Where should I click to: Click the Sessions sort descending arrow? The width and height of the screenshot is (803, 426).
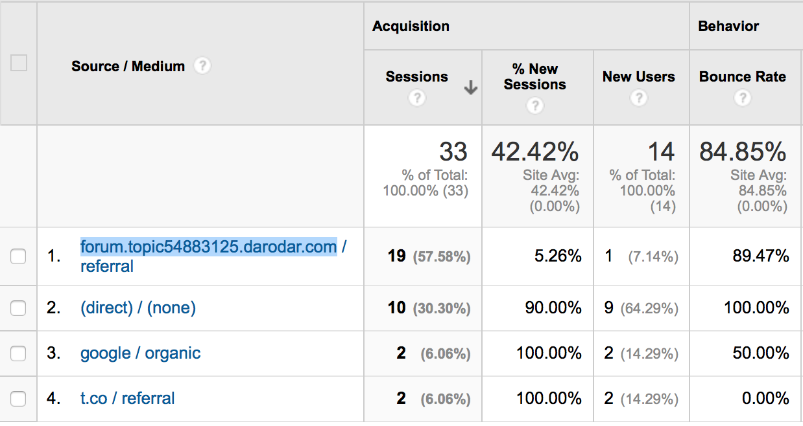pyautogui.click(x=471, y=89)
